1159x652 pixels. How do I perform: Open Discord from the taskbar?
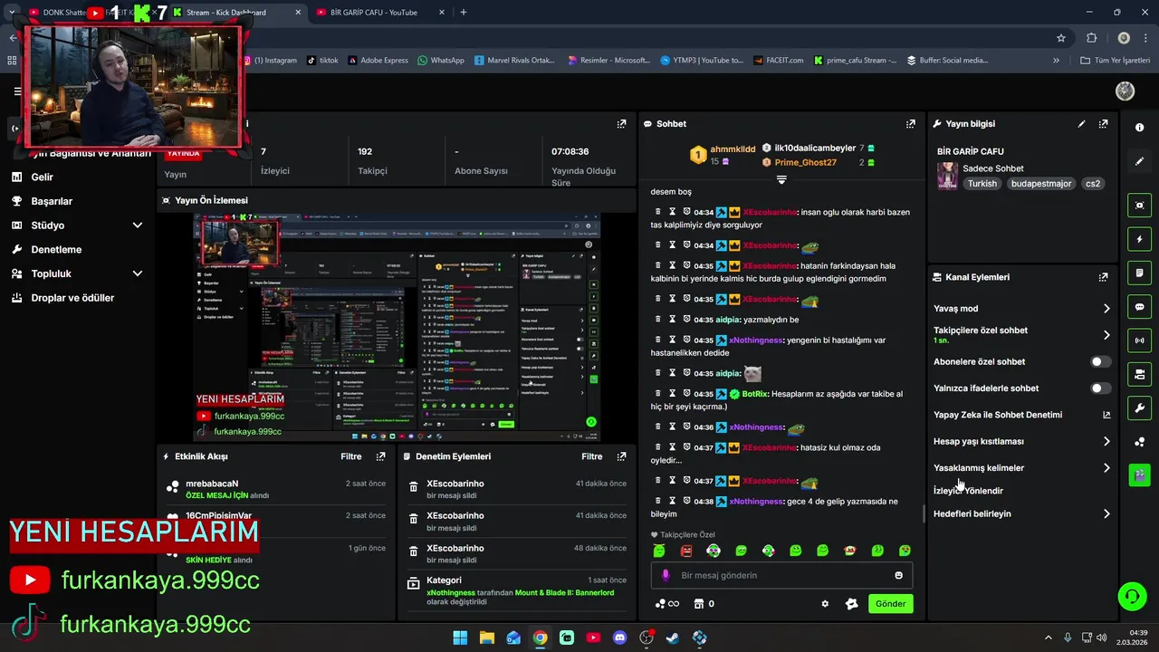point(619,638)
